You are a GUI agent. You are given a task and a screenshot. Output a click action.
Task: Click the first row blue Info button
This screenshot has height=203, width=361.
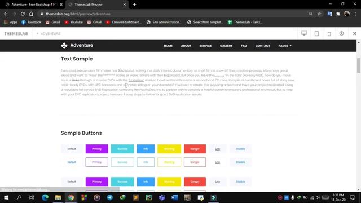coord(146,149)
